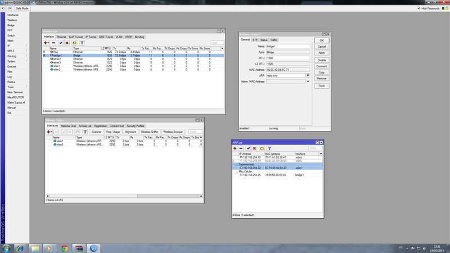Open the Windows Start menu
This screenshot has width=450, height=253.
pos(6,249)
